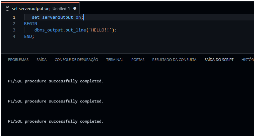This screenshot has width=255, height=137.
Task: Switch to the SAÍDA panel tab
Action: 42,60
